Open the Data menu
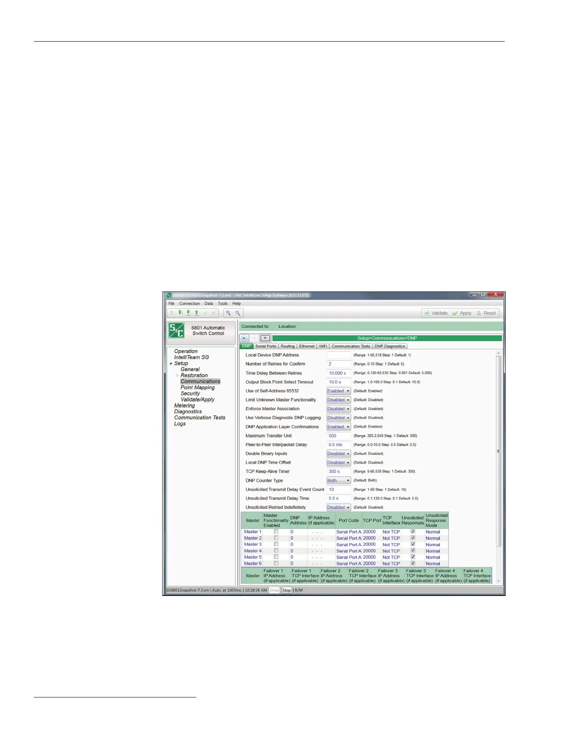The height and width of the screenshot is (741, 572). pos(208,304)
